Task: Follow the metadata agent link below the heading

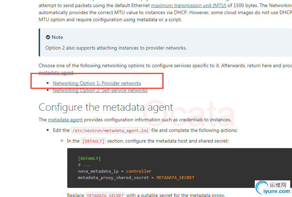Action: point(65,120)
